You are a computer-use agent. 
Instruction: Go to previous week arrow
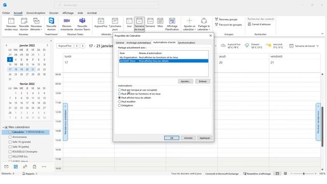77,45
